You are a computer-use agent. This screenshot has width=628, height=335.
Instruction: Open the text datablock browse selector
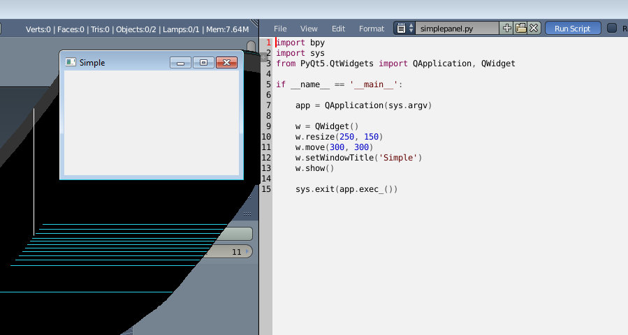(x=404, y=29)
